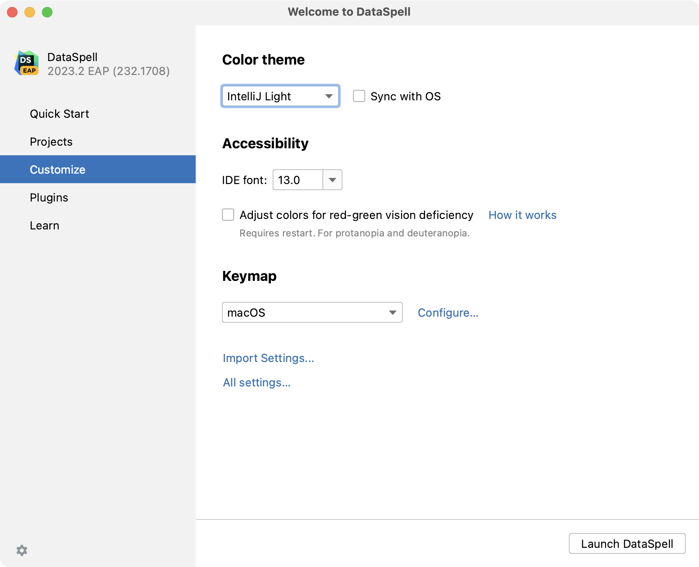
Task: Open the macOS keymap dropdown
Action: coord(312,312)
